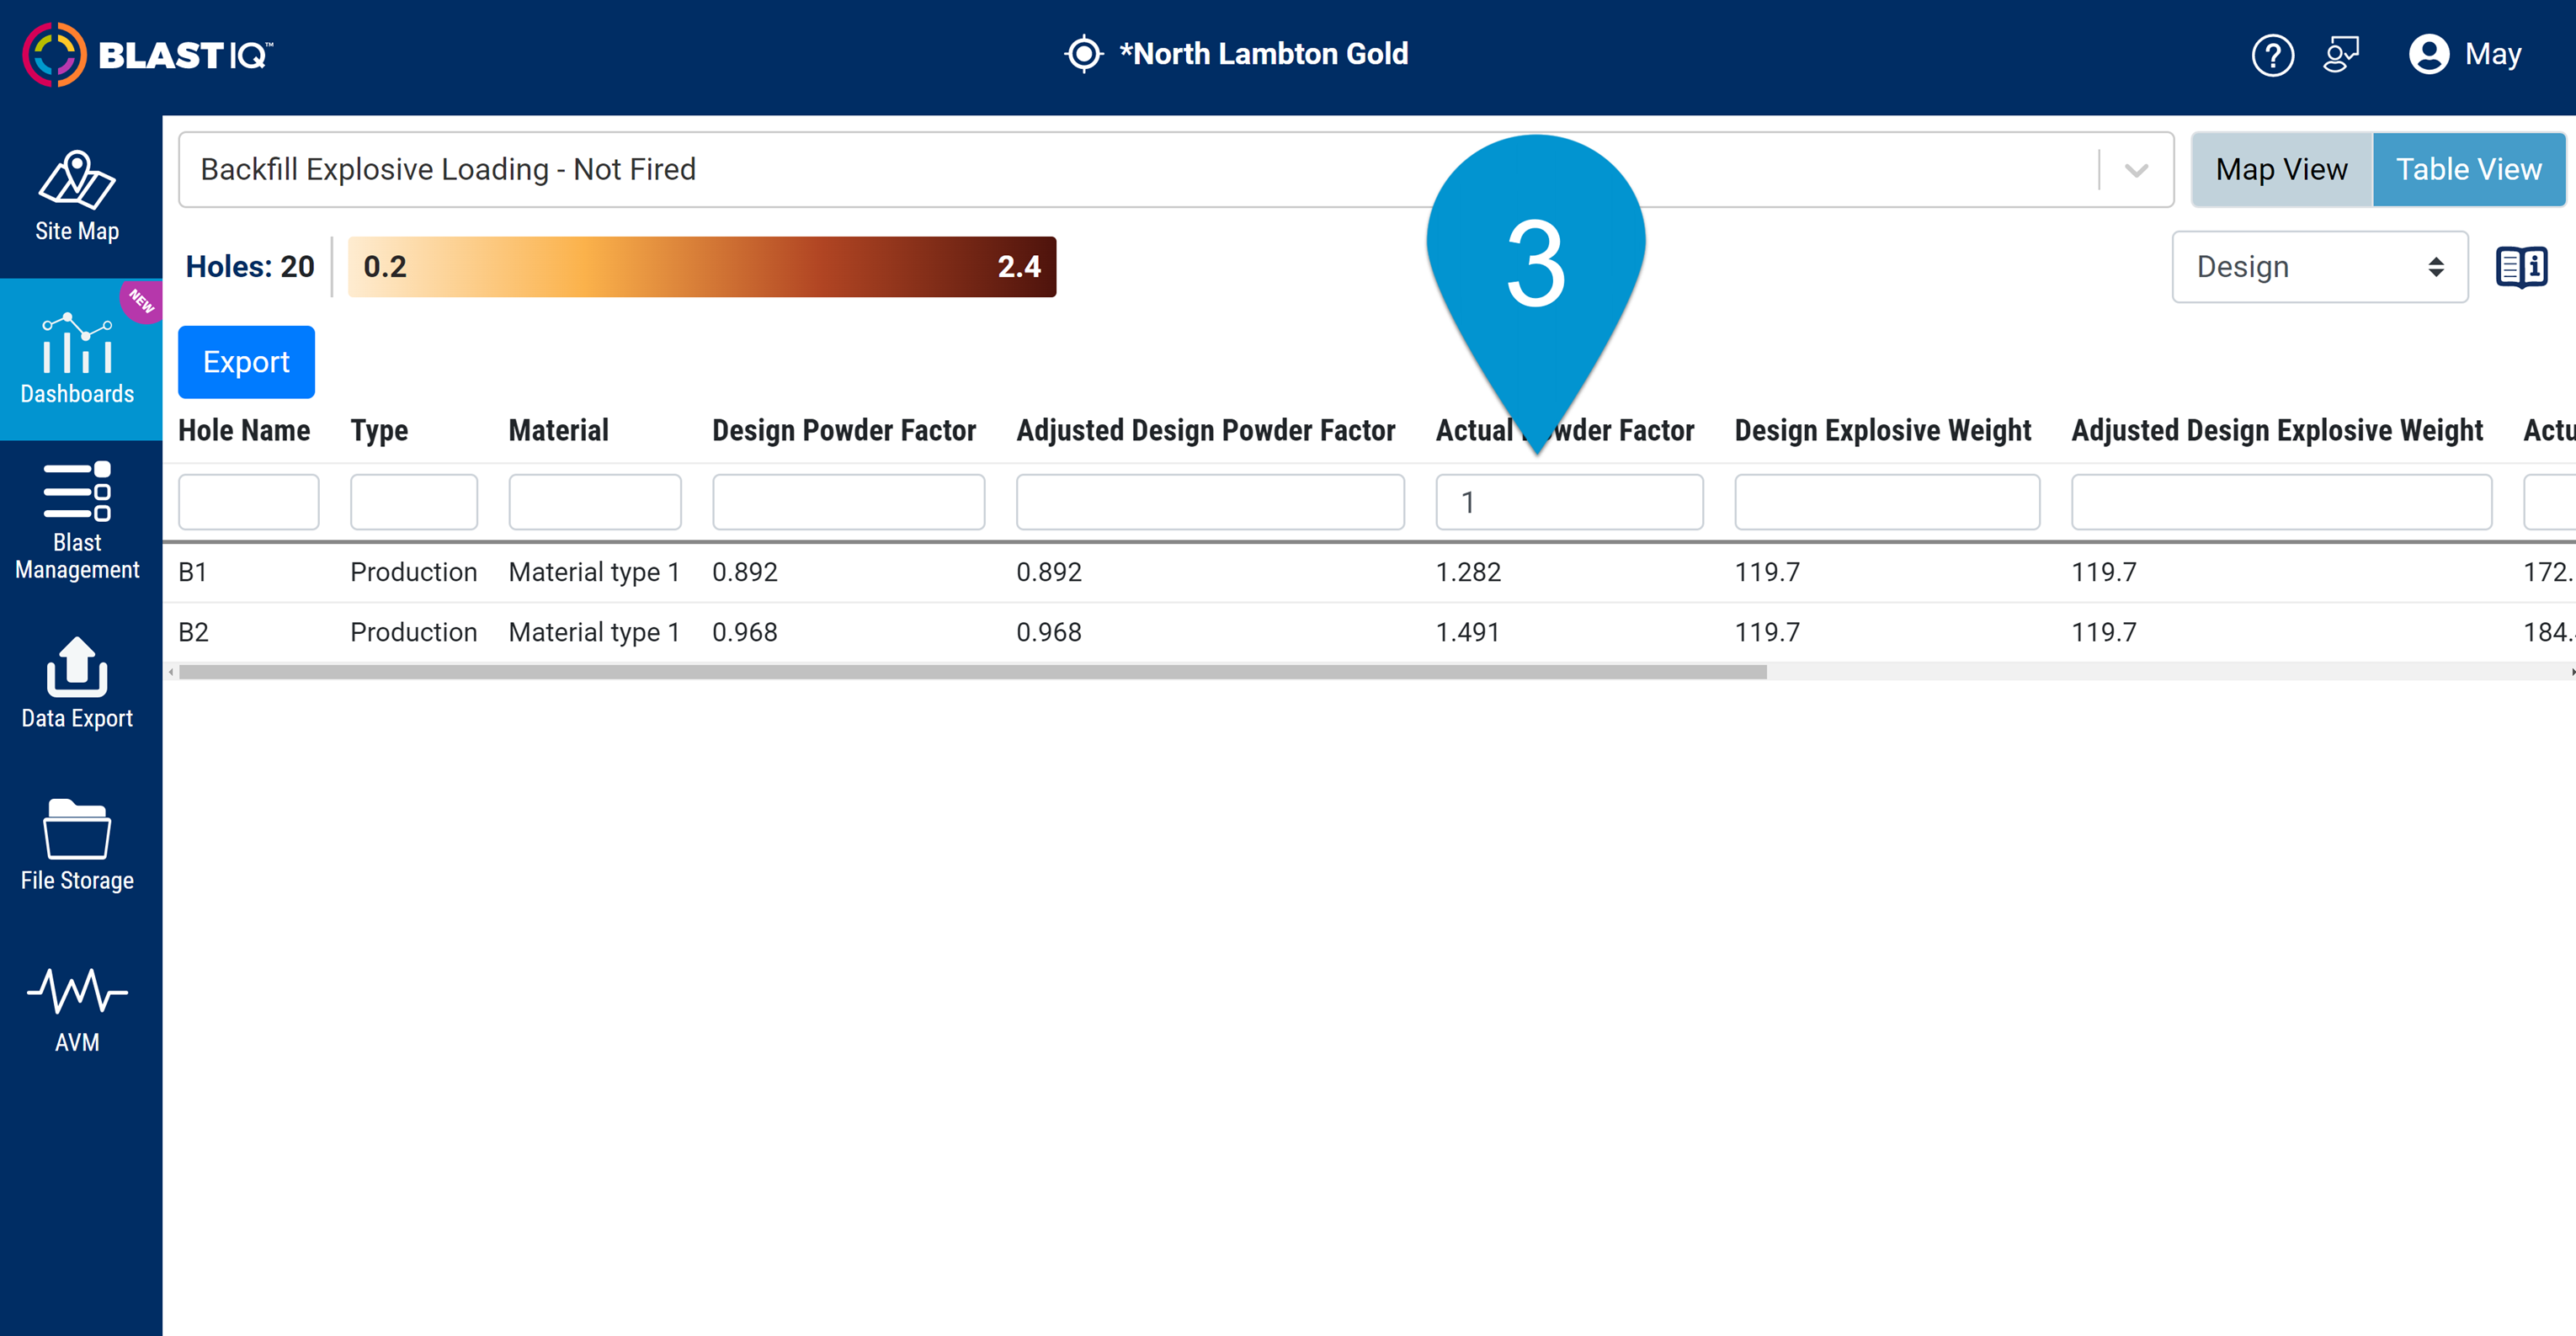Click the Export button
This screenshot has width=2576, height=1336.
tap(246, 362)
